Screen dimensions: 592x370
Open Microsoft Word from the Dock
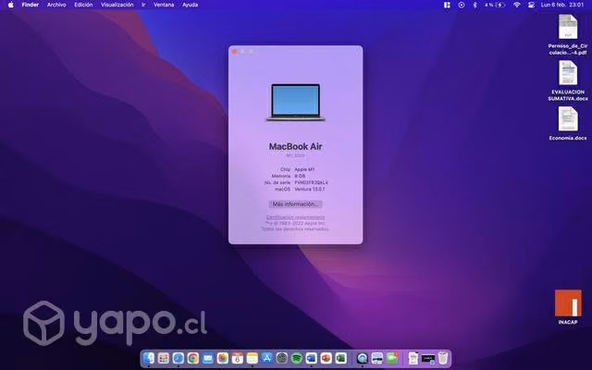(x=312, y=358)
